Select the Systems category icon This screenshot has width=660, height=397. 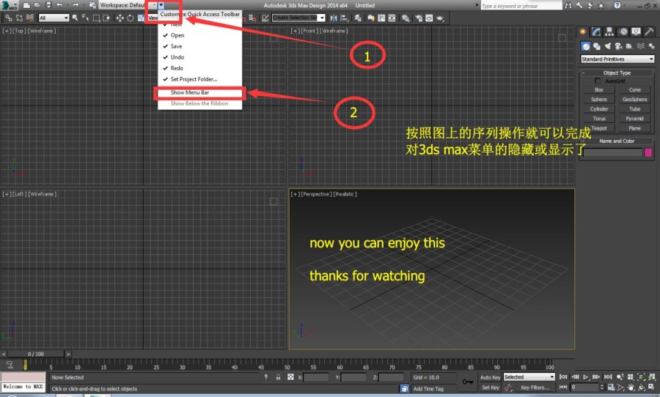point(651,46)
